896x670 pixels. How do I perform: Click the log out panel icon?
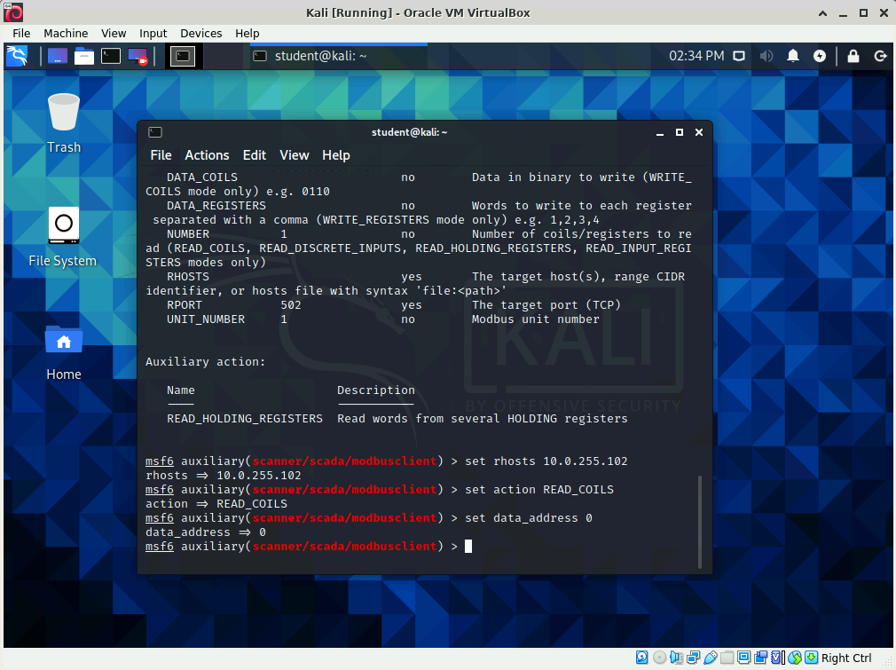(881, 56)
